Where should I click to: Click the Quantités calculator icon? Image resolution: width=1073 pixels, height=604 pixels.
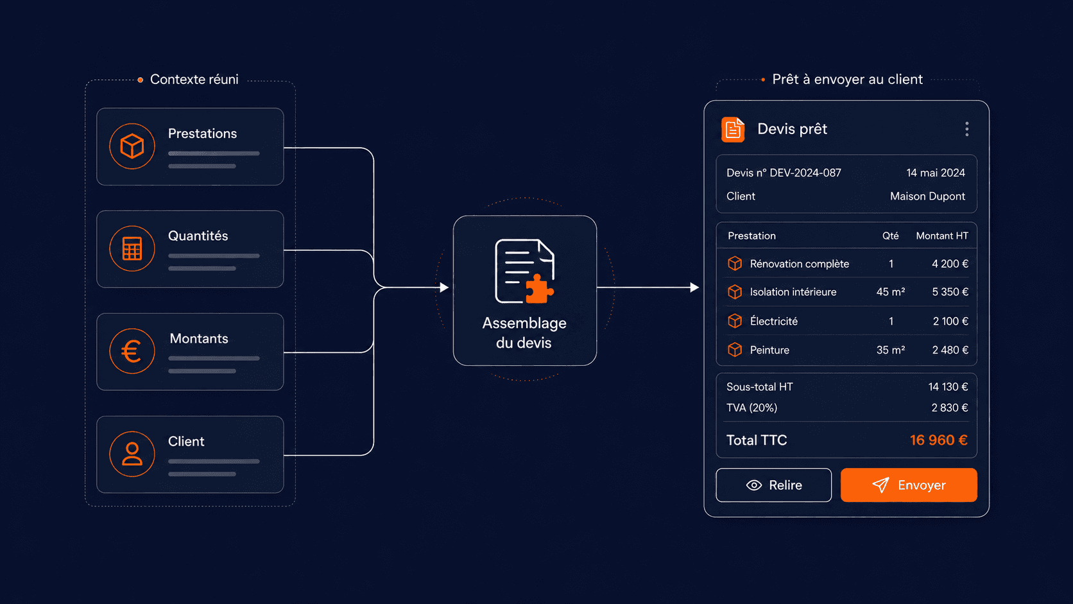point(132,248)
